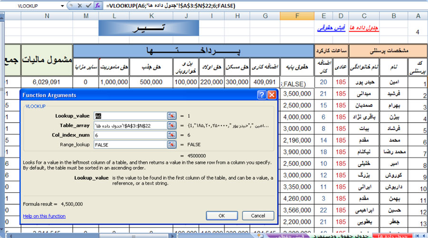This screenshot has height=238, width=428.
Task: Click the collapse icon next to Col_index_num
Action: [172, 135]
